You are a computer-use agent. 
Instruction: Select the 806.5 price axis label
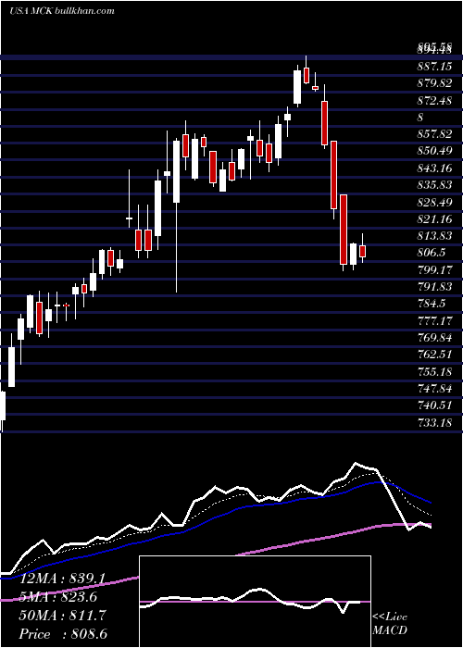click(431, 253)
